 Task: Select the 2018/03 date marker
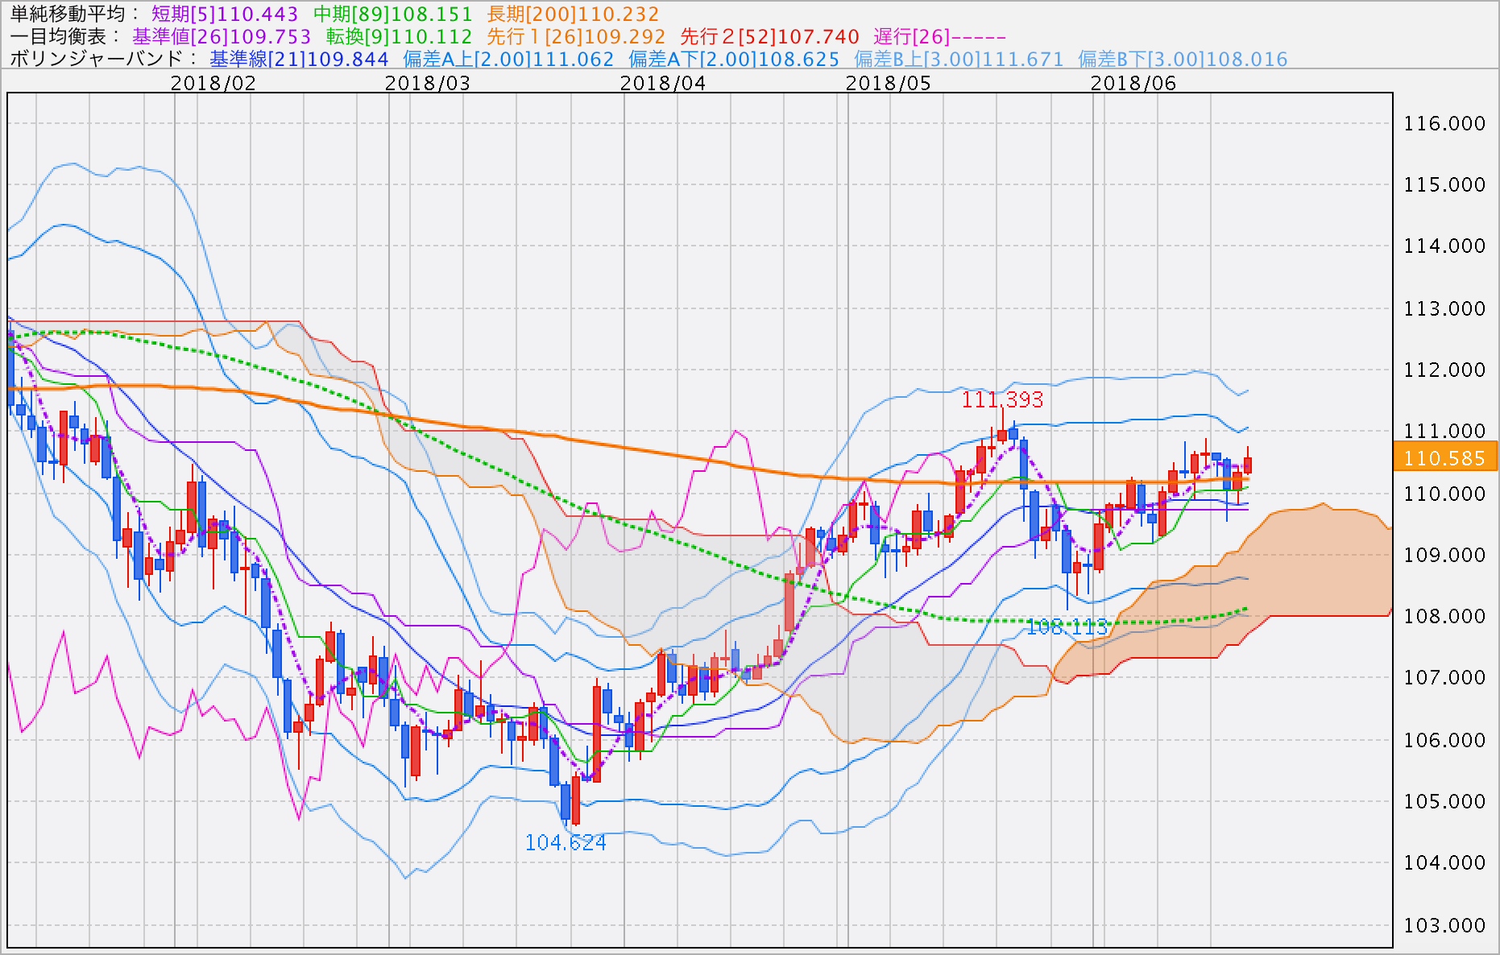[427, 83]
